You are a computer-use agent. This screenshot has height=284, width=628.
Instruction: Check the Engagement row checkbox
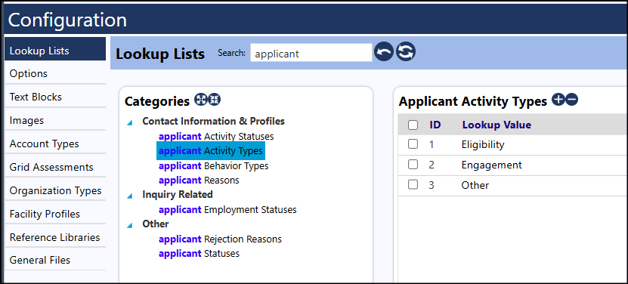[x=413, y=165]
